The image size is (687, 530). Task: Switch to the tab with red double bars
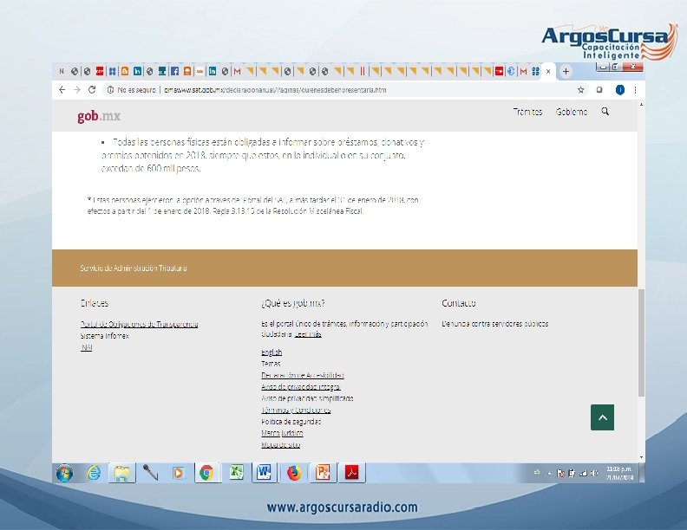(363, 71)
